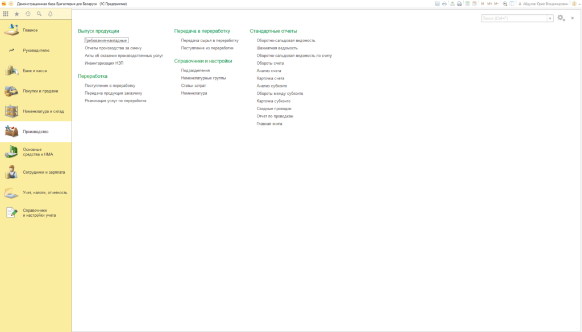Open notifications bell icon

50,14
